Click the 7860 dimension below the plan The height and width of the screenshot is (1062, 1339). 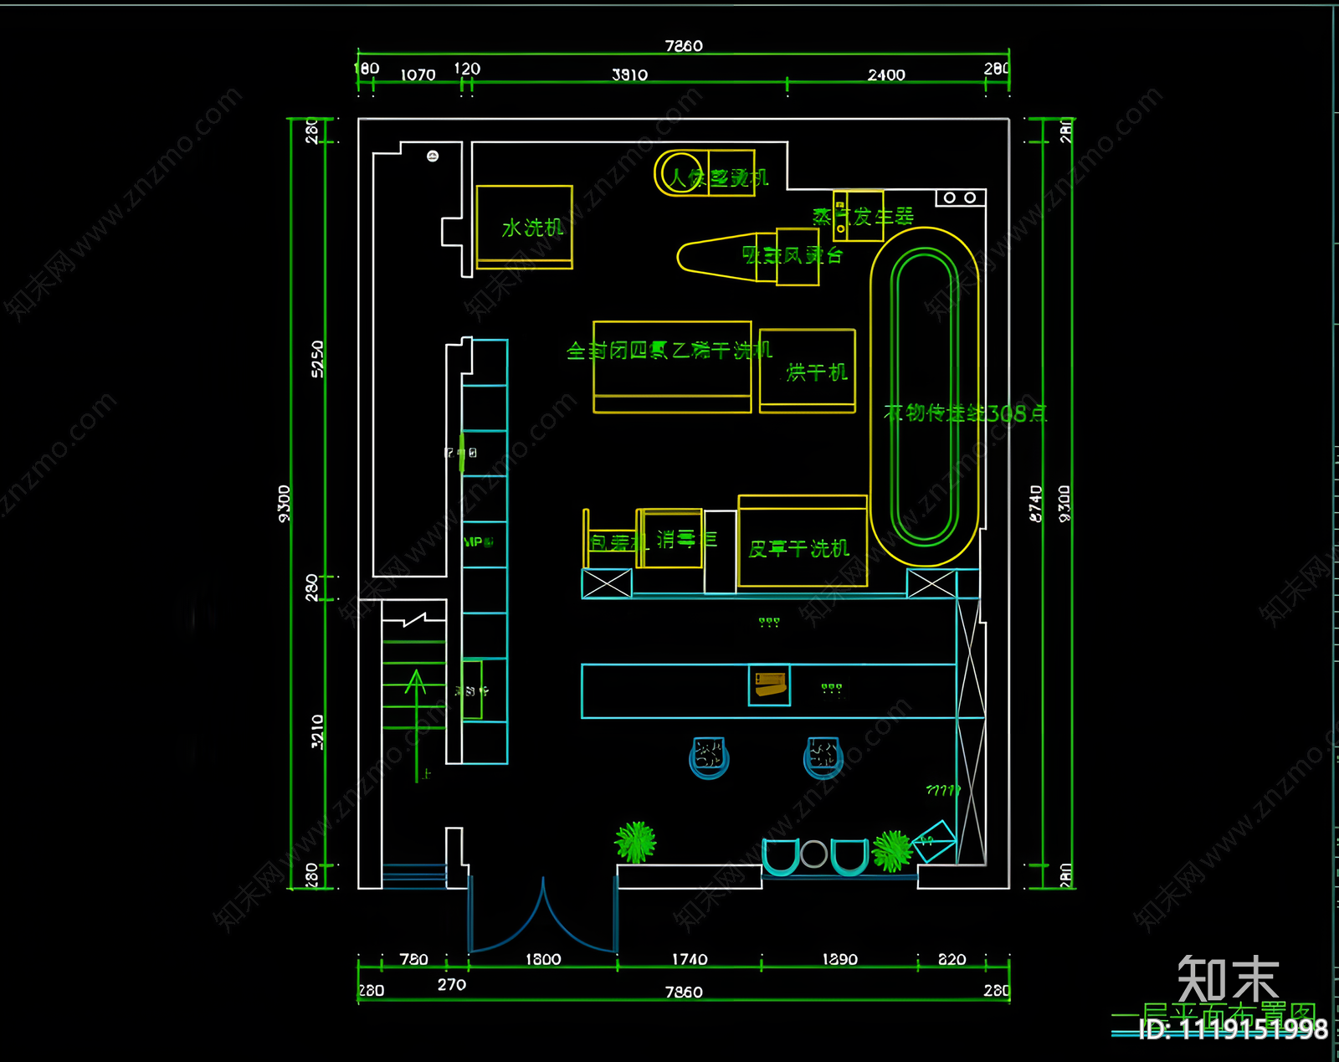[x=684, y=992]
